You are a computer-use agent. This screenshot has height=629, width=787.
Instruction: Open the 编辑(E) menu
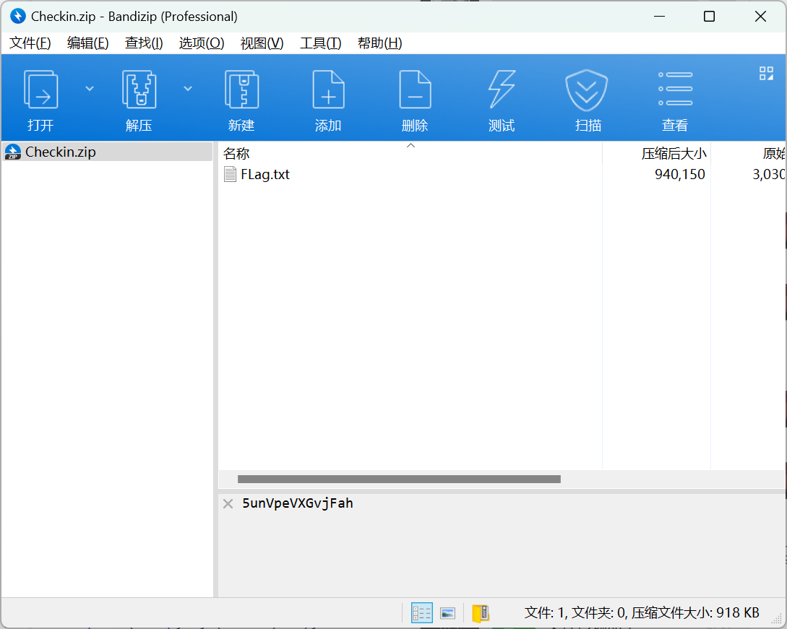click(88, 43)
